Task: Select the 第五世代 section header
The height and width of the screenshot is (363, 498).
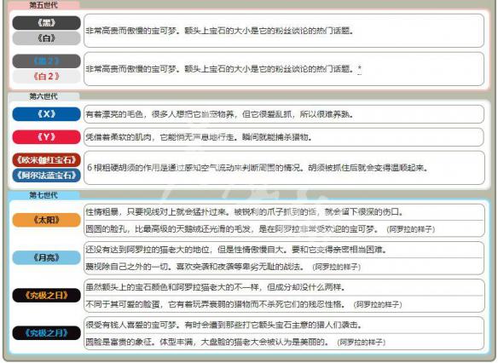Action: (x=43, y=5)
